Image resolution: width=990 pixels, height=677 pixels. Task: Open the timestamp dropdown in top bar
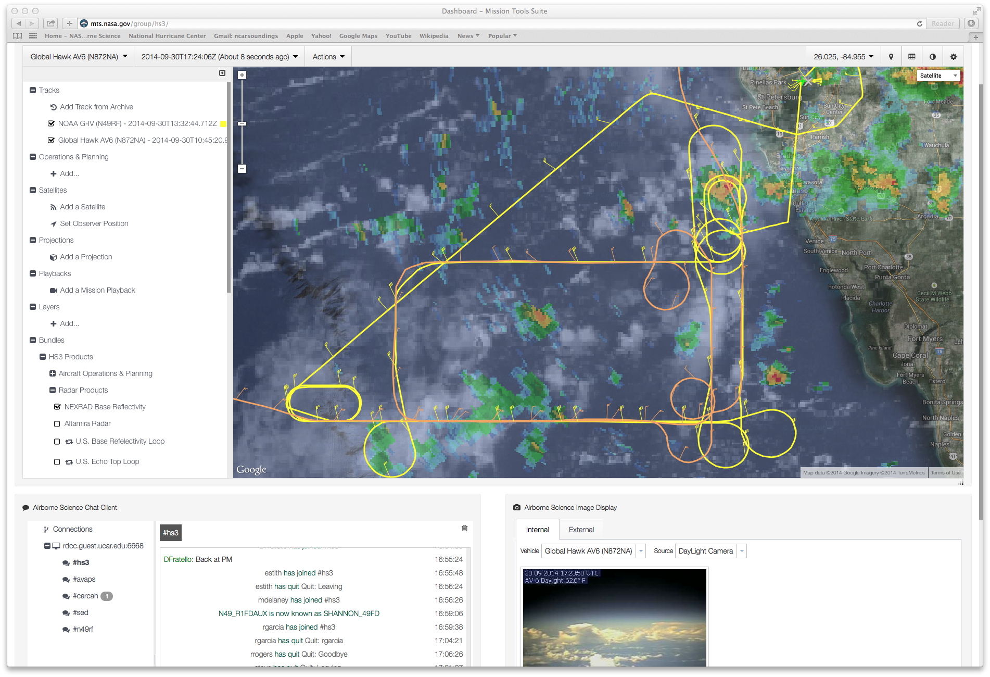tap(219, 57)
